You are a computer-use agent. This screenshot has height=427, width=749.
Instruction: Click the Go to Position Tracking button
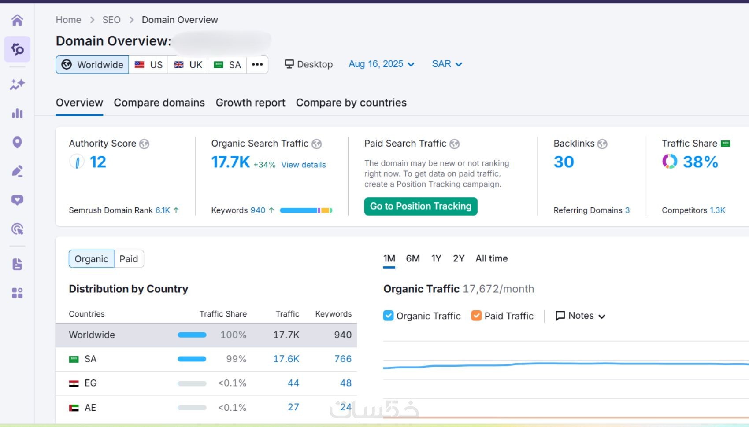coord(421,206)
